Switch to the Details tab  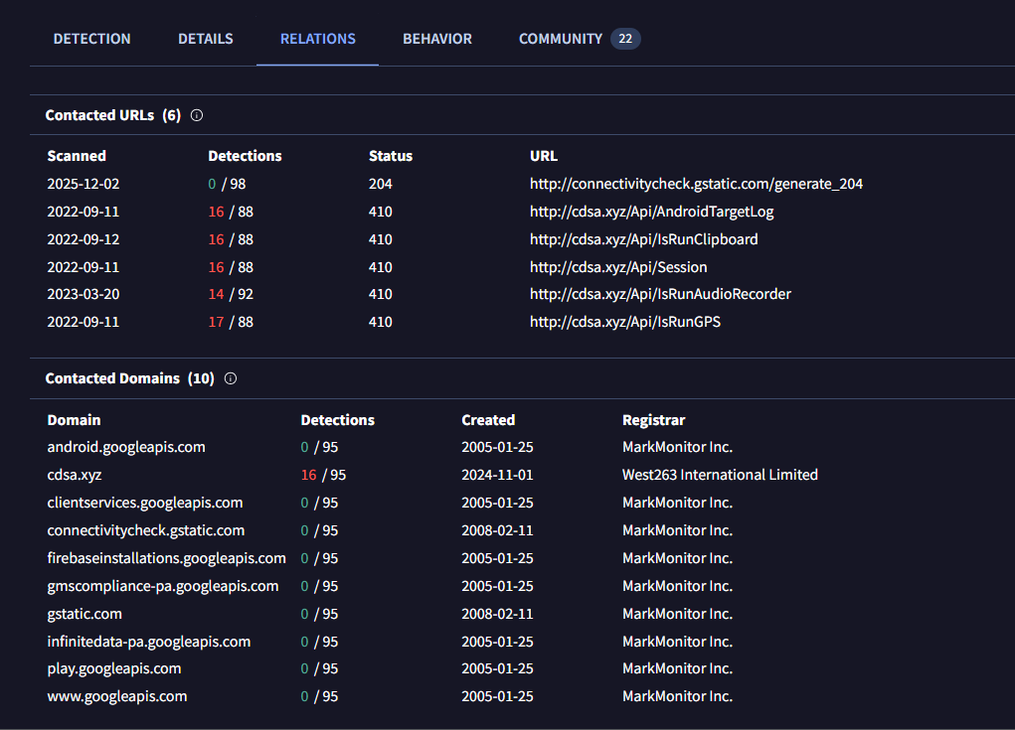pos(206,39)
